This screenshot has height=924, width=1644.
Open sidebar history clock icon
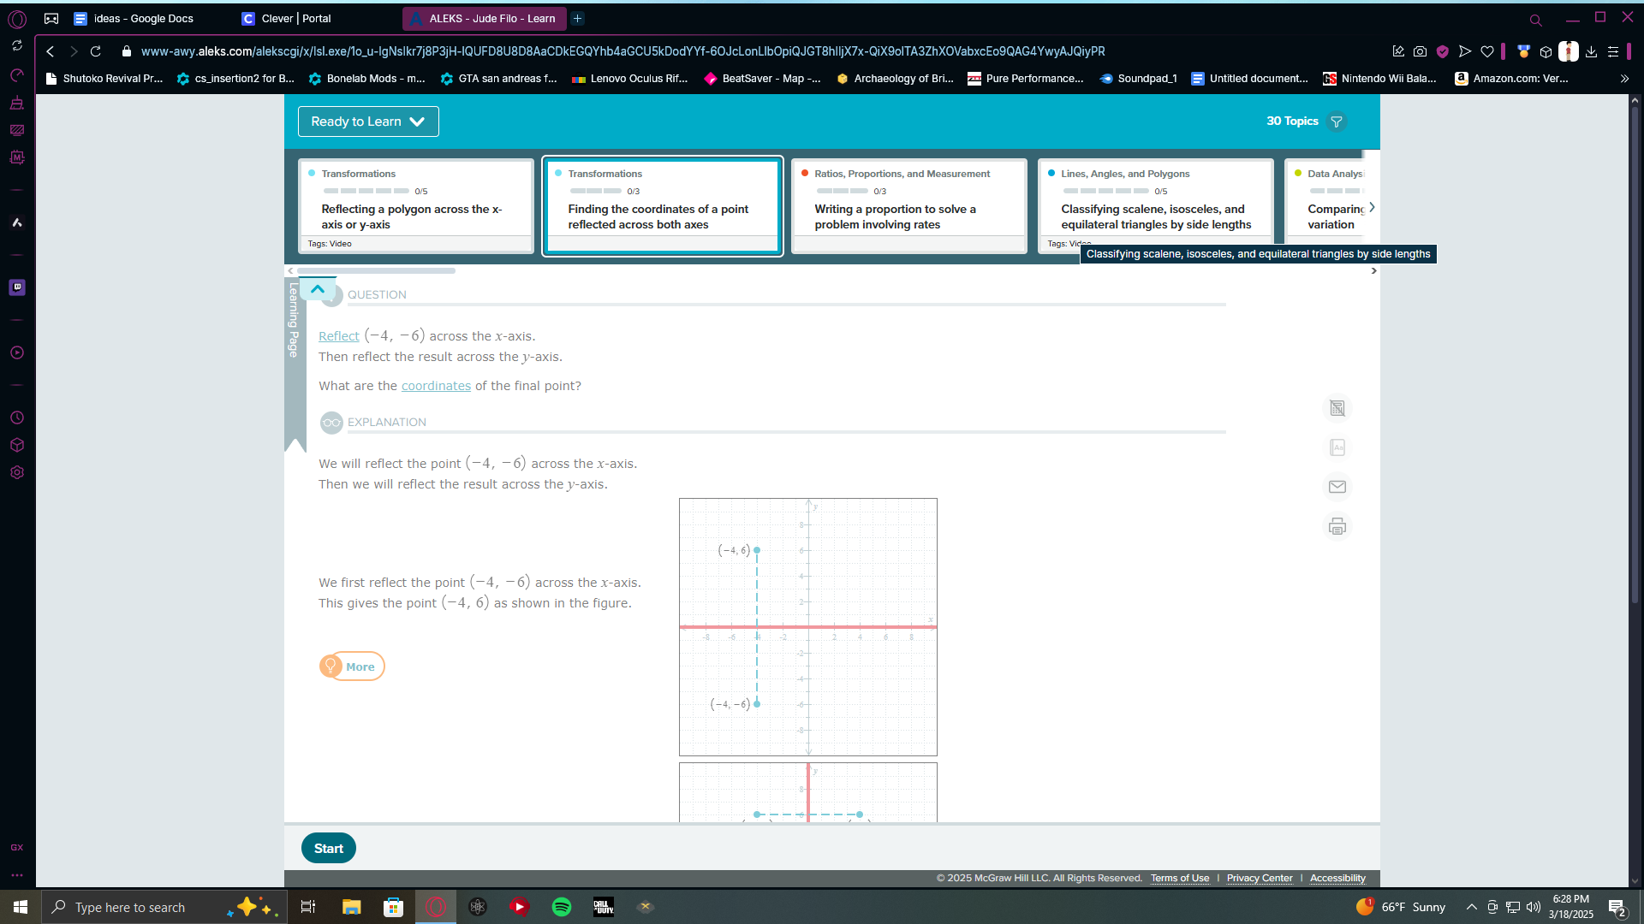tap(17, 418)
